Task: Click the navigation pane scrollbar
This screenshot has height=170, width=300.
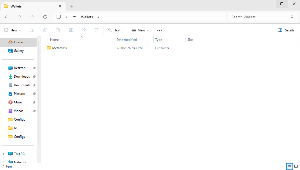Action: [39, 92]
